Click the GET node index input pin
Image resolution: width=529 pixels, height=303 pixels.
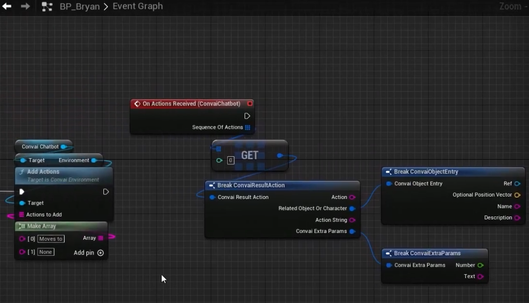(x=219, y=160)
